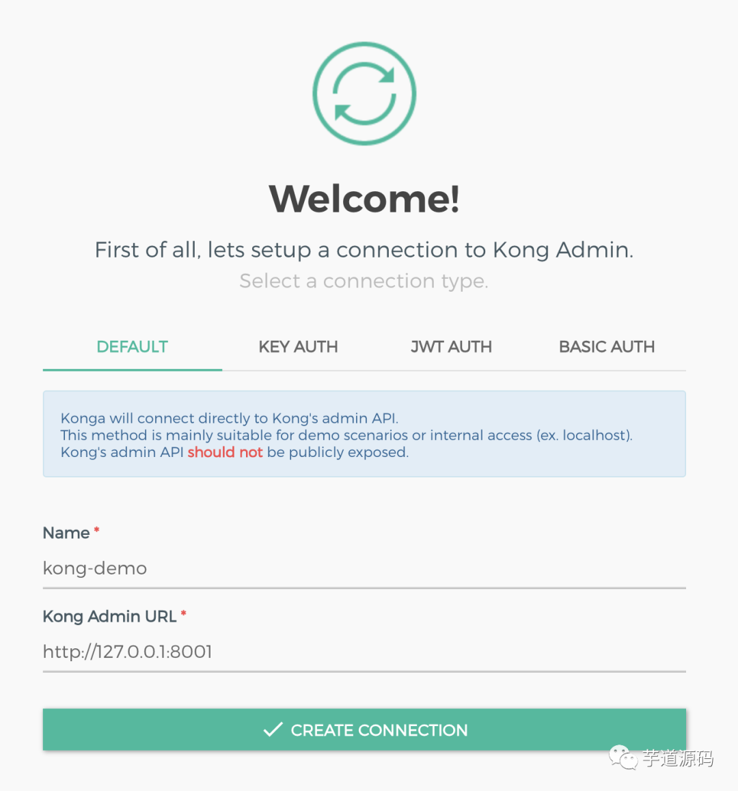
Task: Open the KEY AUTH tab
Action: click(298, 347)
